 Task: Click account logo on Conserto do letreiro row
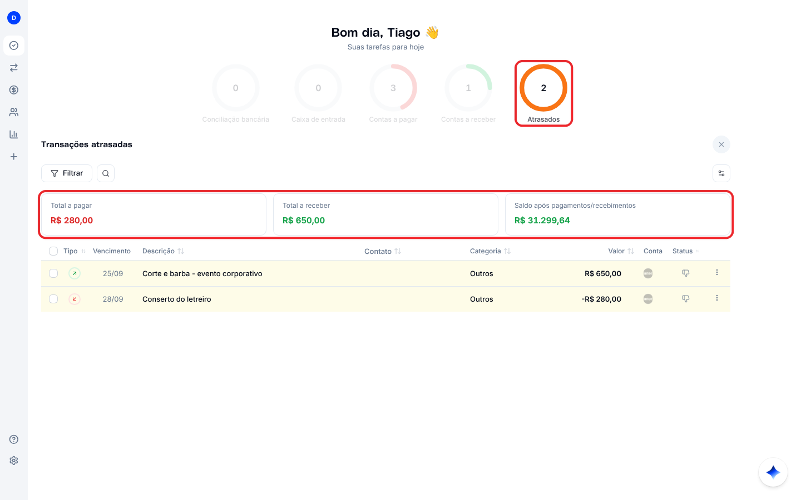[x=648, y=299]
